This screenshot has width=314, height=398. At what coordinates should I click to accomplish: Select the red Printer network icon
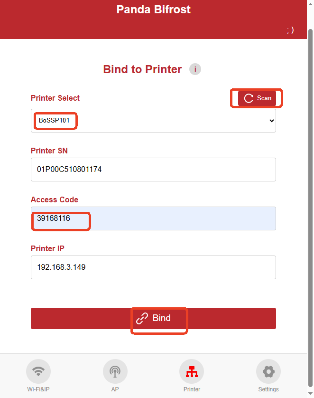click(192, 371)
